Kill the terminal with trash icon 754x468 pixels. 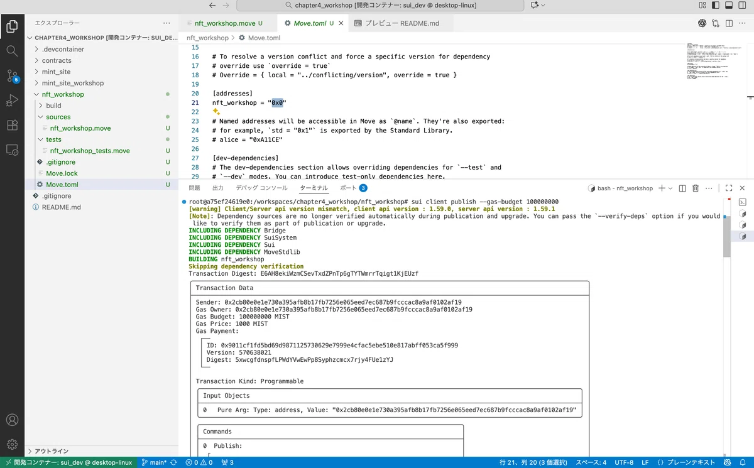[696, 188]
